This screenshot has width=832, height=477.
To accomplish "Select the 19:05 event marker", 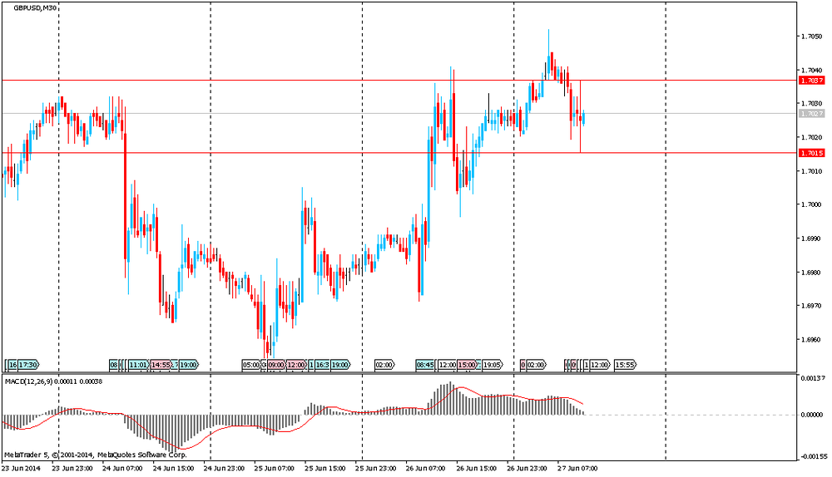I will [x=493, y=365].
